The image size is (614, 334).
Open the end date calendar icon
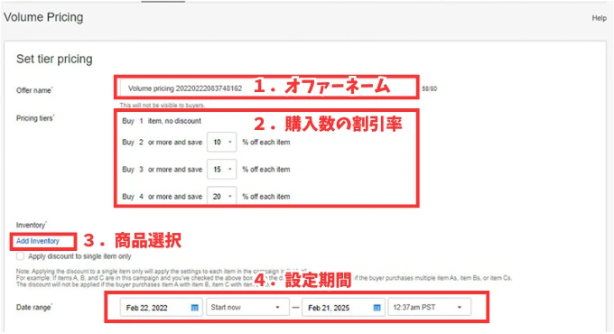pyautogui.click(x=377, y=308)
